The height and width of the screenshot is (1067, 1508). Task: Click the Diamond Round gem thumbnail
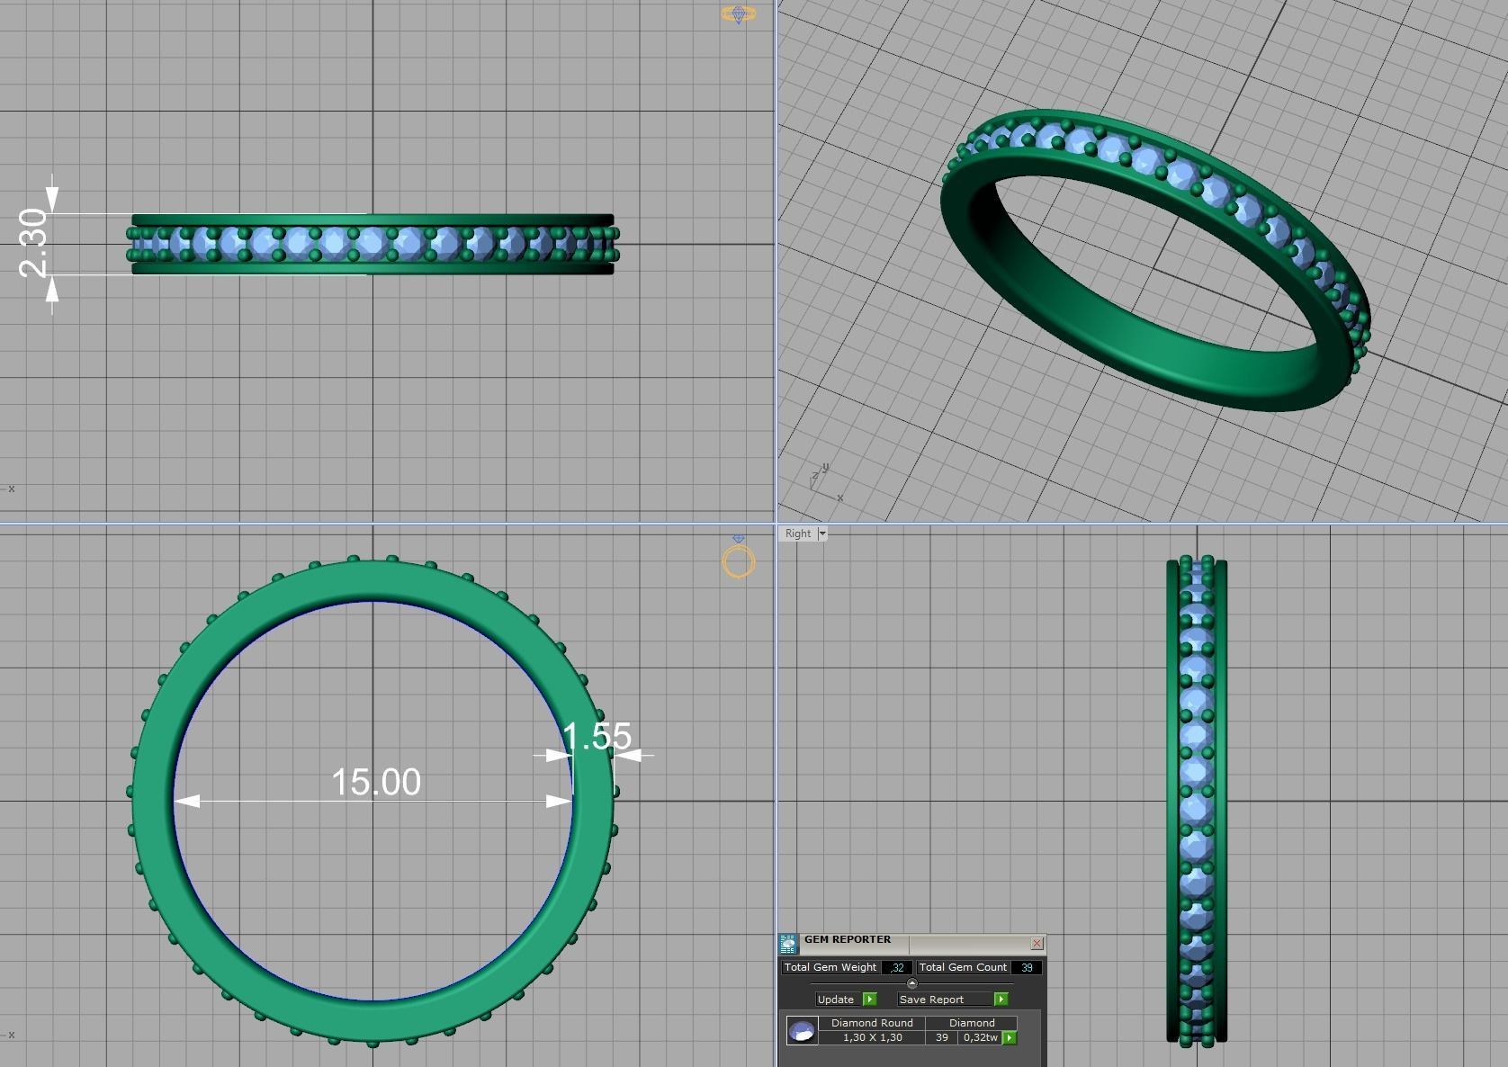802,1030
